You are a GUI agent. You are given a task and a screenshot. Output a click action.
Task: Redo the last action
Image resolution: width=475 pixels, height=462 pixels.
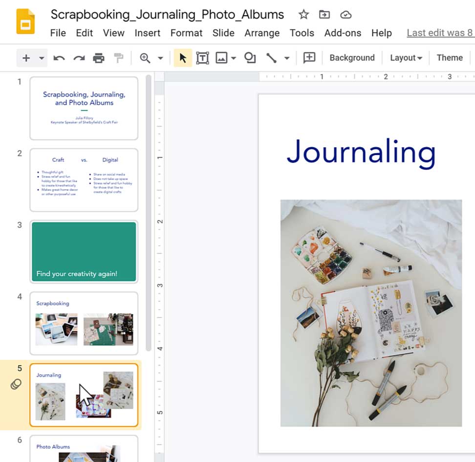point(79,58)
